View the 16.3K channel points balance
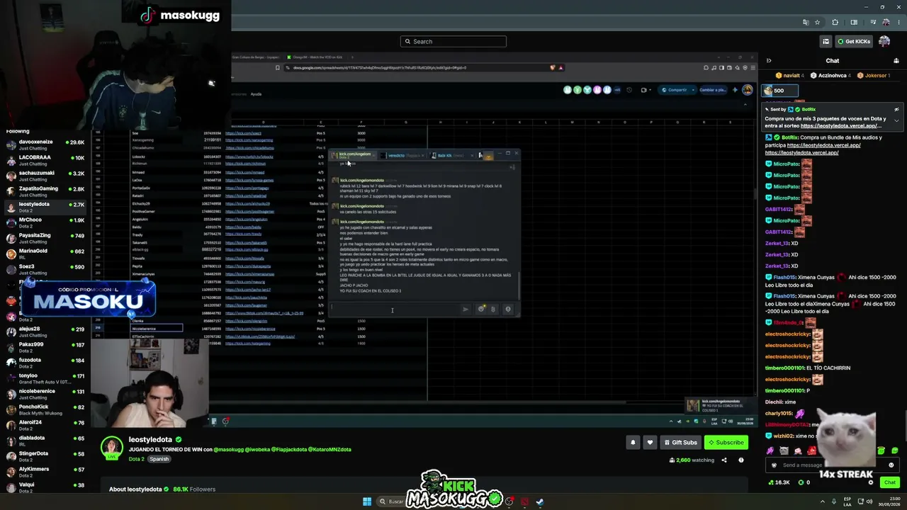The height and width of the screenshot is (510, 907). tap(779, 482)
